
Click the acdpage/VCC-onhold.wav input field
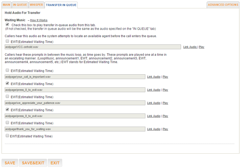pyautogui.click(x=93, y=47)
